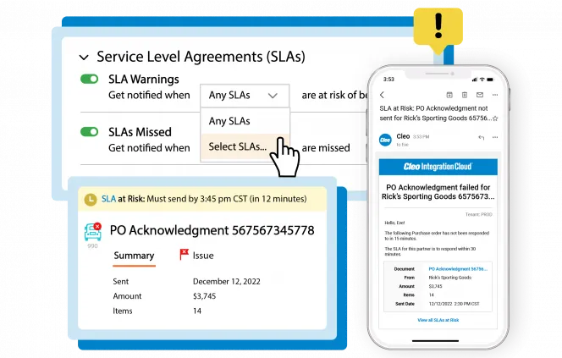Tap the Tenant: PROD label in email
This screenshot has height=358, width=562.
(478, 214)
